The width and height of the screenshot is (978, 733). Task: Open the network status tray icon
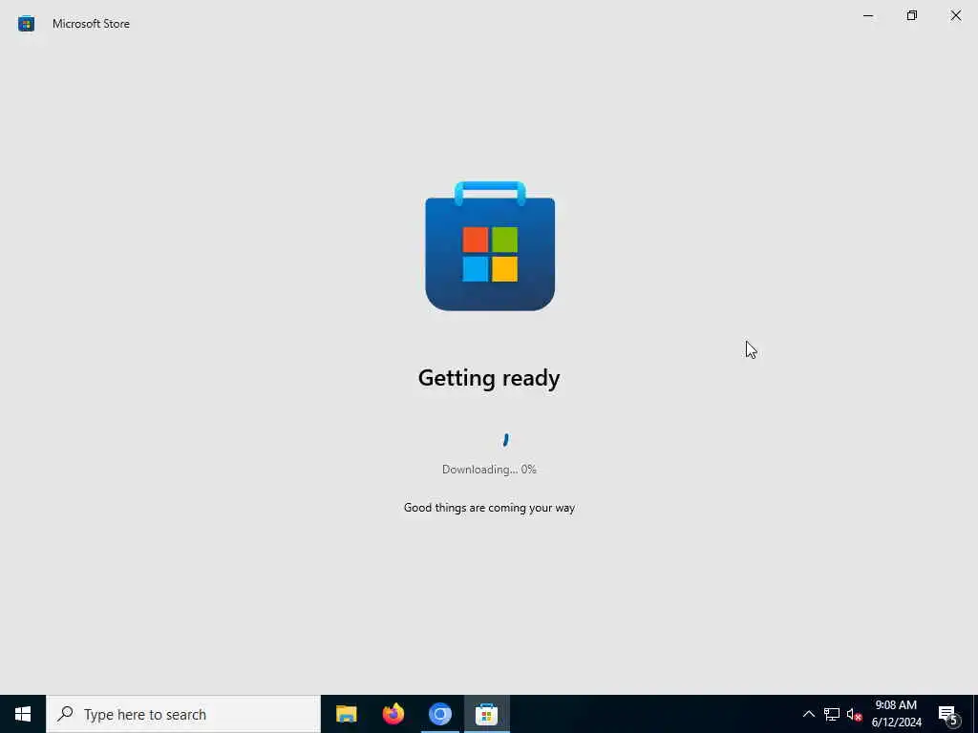coord(832,714)
